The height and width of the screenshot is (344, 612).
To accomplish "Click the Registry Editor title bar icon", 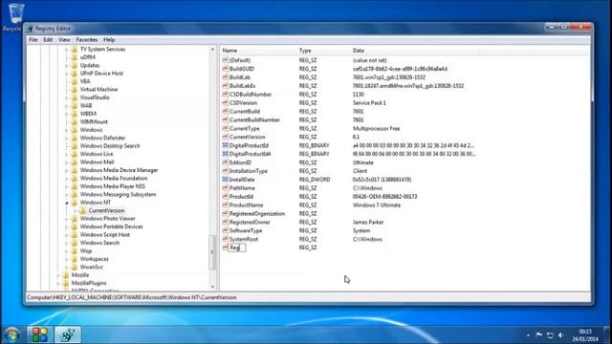I will pyautogui.click(x=30, y=29).
